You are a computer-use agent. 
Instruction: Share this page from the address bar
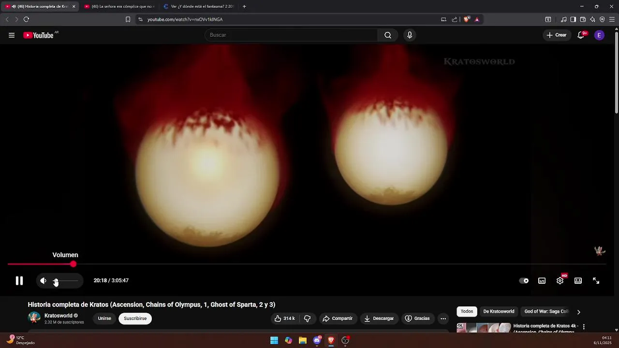(x=455, y=19)
